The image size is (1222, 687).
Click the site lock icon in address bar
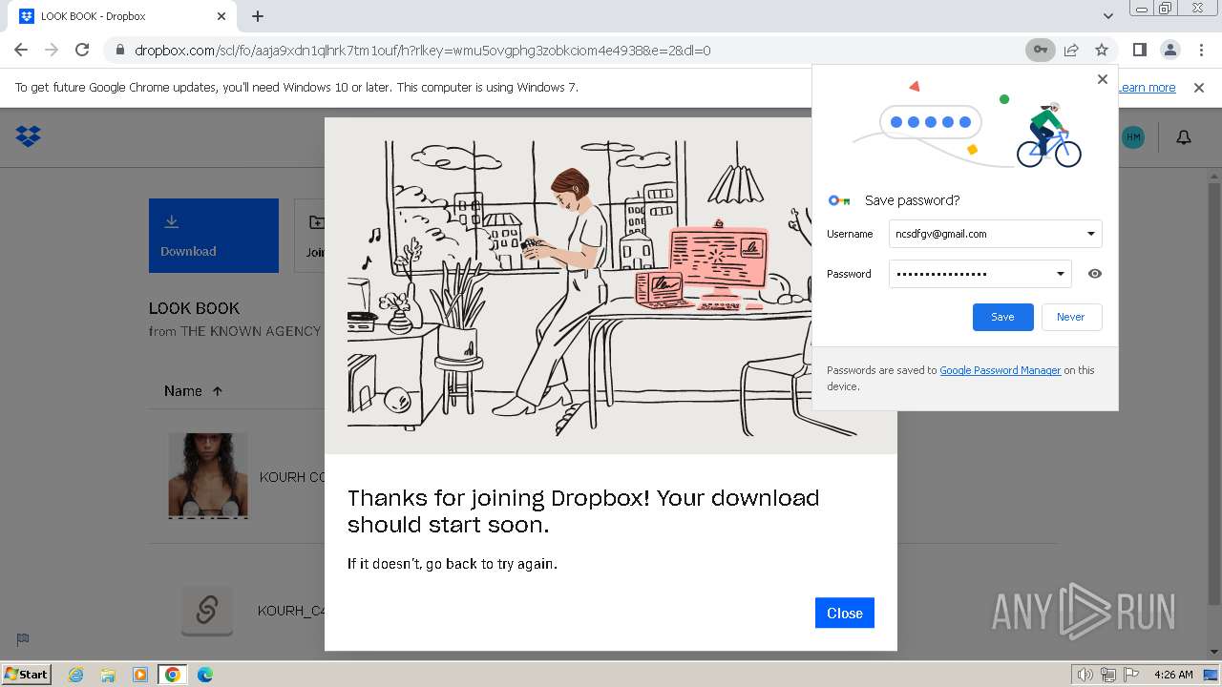(119, 50)
